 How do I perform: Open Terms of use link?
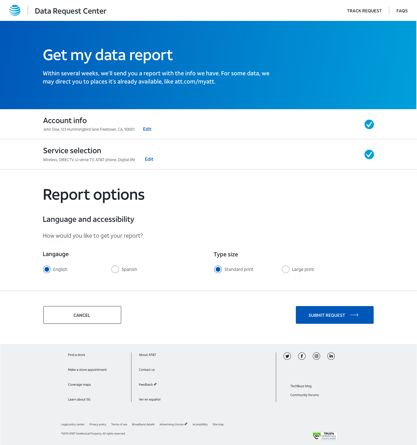pos(119,424)
